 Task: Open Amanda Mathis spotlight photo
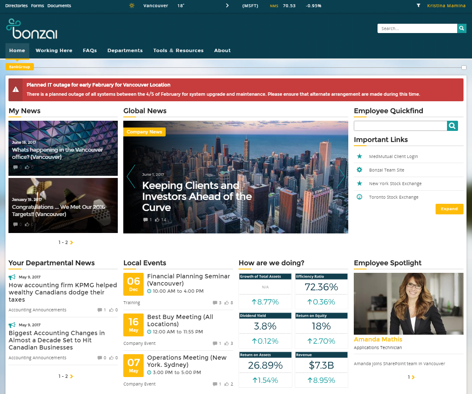(x=408, y=304)
